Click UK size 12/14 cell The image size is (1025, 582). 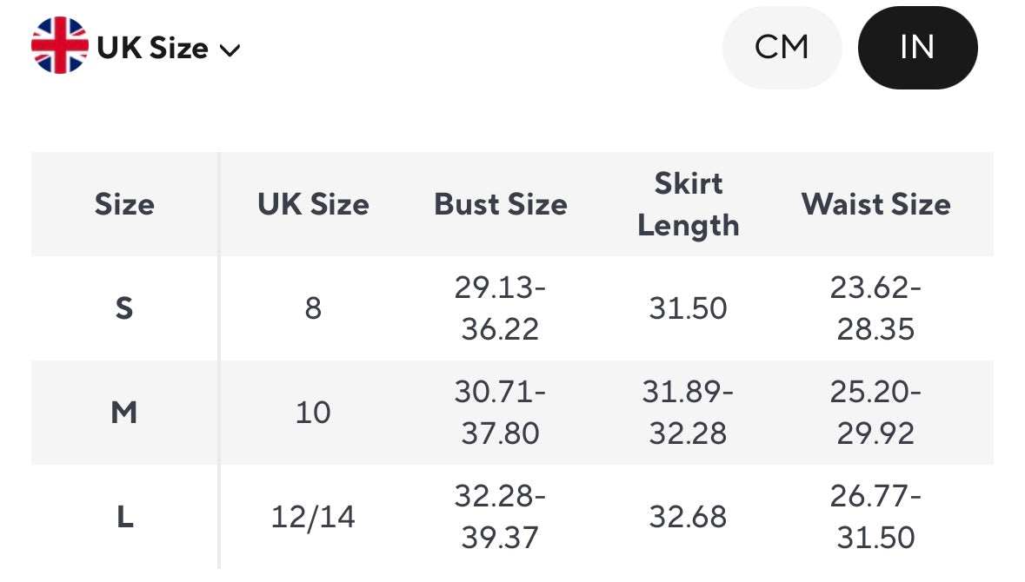[x=313, y=518]
